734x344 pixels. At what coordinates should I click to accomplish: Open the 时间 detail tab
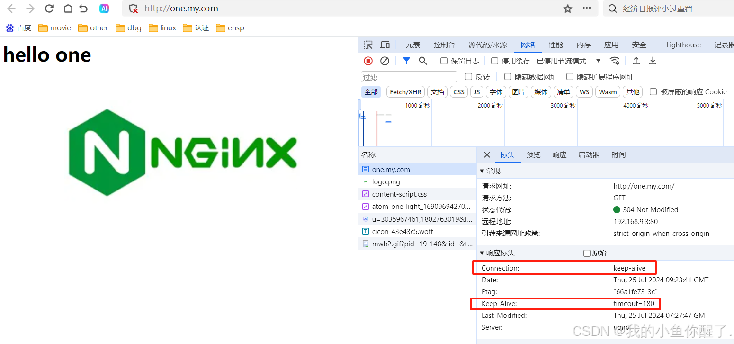pos(618,155)
